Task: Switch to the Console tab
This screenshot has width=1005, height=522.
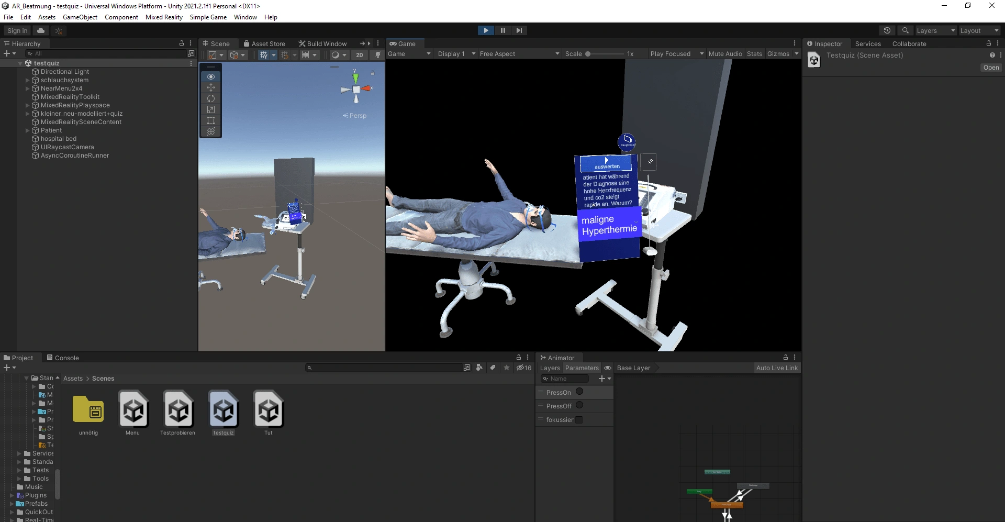Action: [x=63, y=358]
